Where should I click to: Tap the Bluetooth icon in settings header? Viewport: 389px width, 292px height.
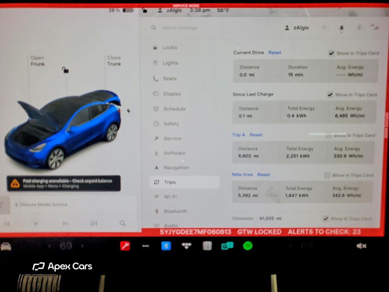click(x=359, y=28)
